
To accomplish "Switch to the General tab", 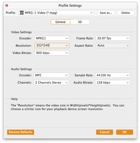I will [61, 22].
